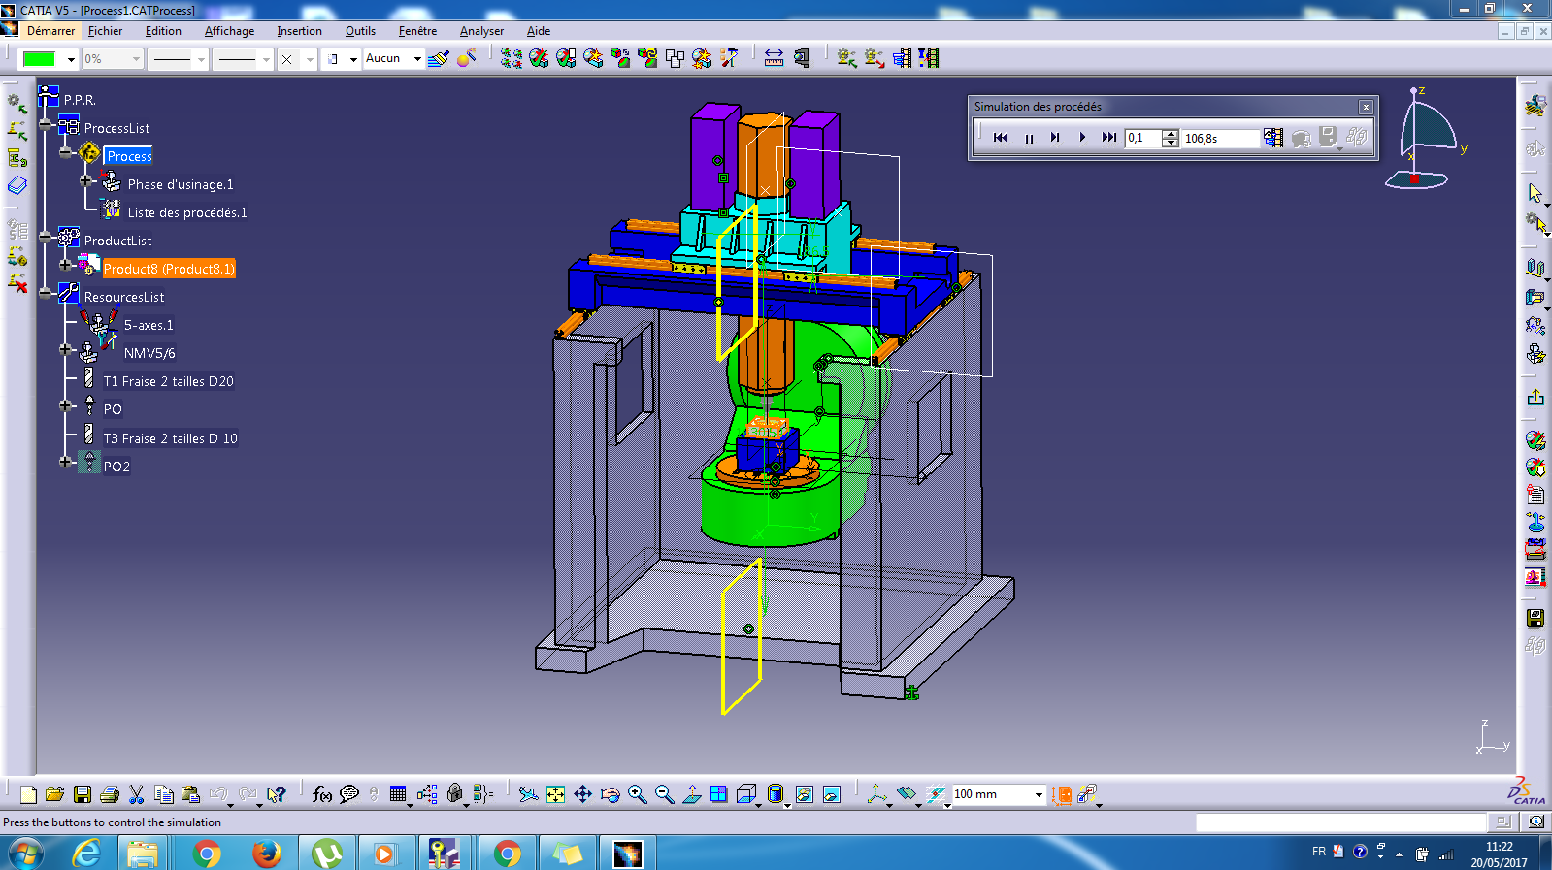Open the Fichier menu
Screen dimensions: 1552x870
coord(105,31)
